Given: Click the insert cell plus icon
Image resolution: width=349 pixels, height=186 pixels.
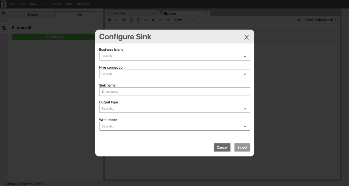Looking at the screenshot, I should [117, 20].
